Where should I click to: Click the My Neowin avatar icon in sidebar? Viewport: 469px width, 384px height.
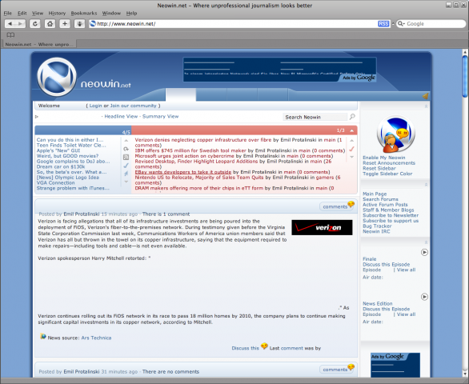click(x=395, y=134)
